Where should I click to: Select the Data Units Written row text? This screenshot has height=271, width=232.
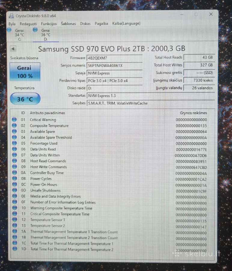[45, 155]
